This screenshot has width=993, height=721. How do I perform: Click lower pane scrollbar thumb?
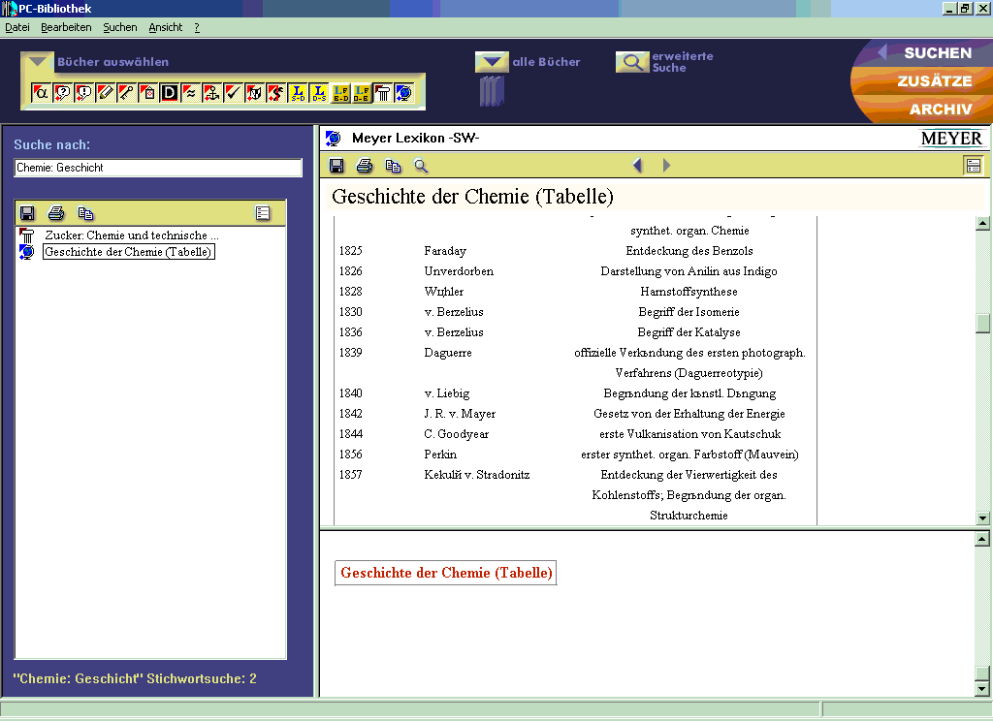tap(982, 673)
